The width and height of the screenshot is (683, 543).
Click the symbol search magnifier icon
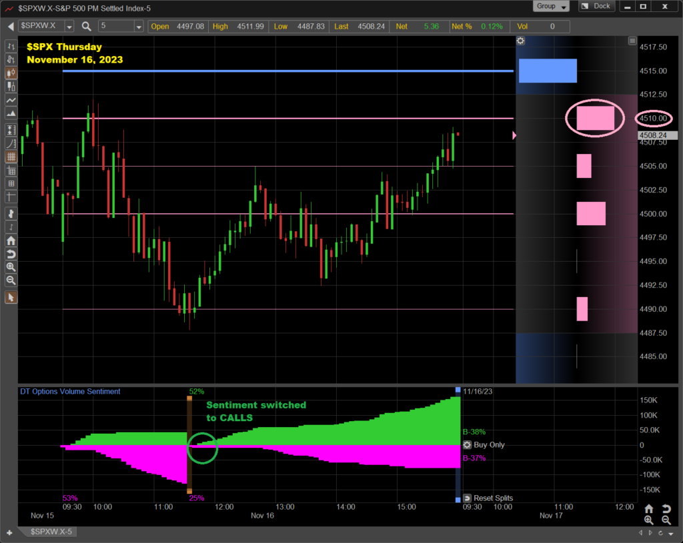tap(87, 27)
